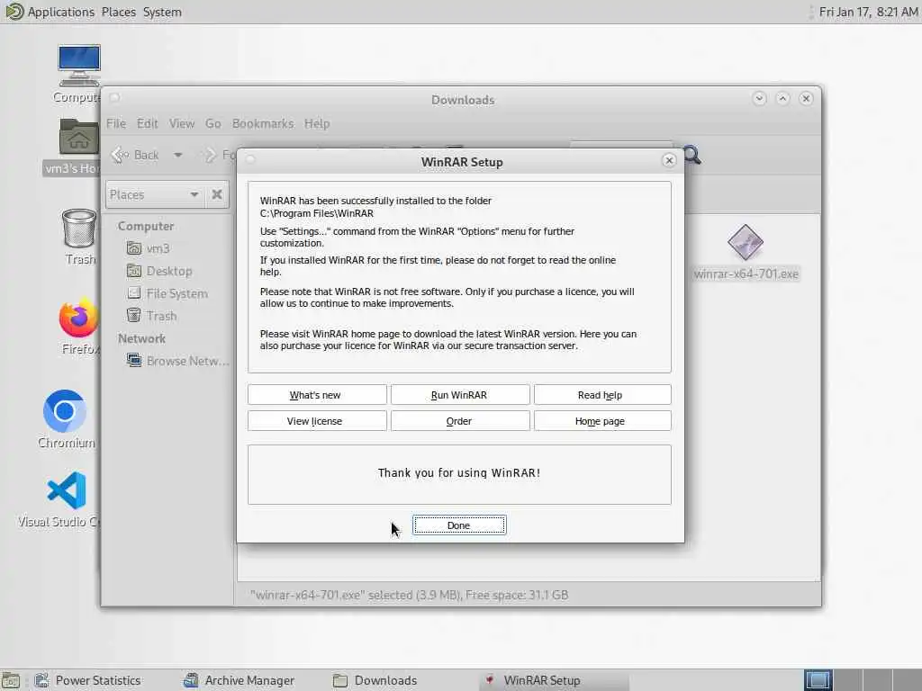Select winrar-x64-701.exe file icon in Downloads

pyautogui.click(x=746, y=242)
